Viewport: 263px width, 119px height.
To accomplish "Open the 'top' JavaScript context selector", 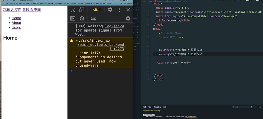I will pyautogui.click(x=94, y=18).
